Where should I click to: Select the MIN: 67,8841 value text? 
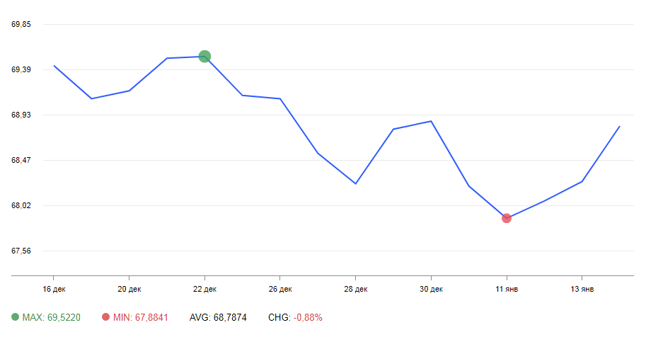141,318
